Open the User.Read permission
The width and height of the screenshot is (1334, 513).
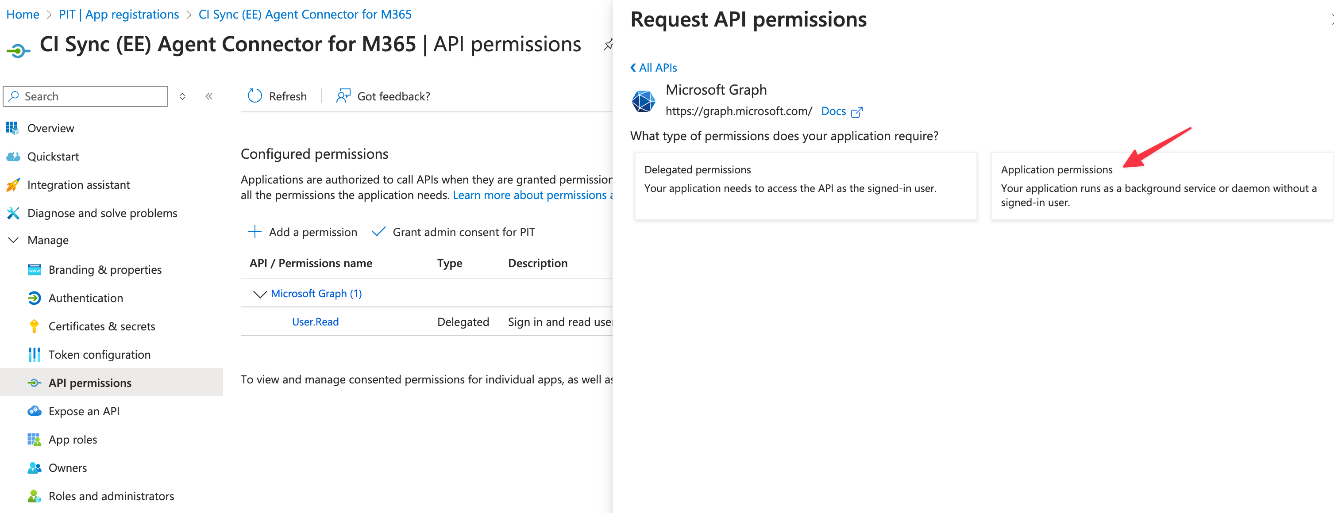pos(316,322)
